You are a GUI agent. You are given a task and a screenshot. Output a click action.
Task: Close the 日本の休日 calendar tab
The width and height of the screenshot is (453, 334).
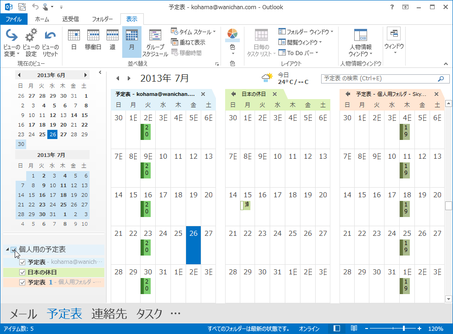click(275, 94)
